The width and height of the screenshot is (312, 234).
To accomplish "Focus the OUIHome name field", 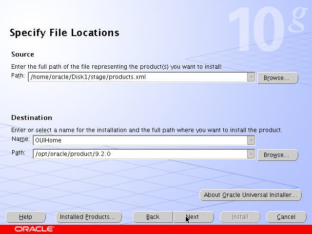I will click(x=140, y=140).
